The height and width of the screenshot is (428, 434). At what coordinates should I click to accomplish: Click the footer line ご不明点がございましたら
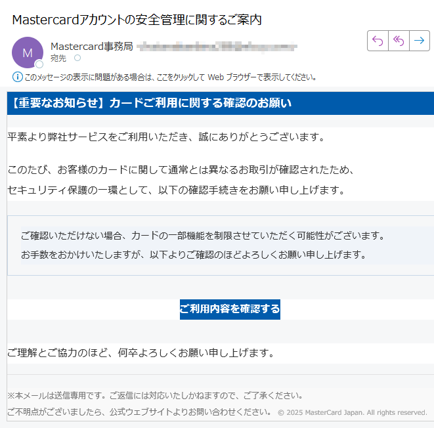click(139, 412)
